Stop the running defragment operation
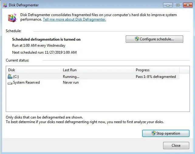 pyautogui.click(x=166, y=133)
